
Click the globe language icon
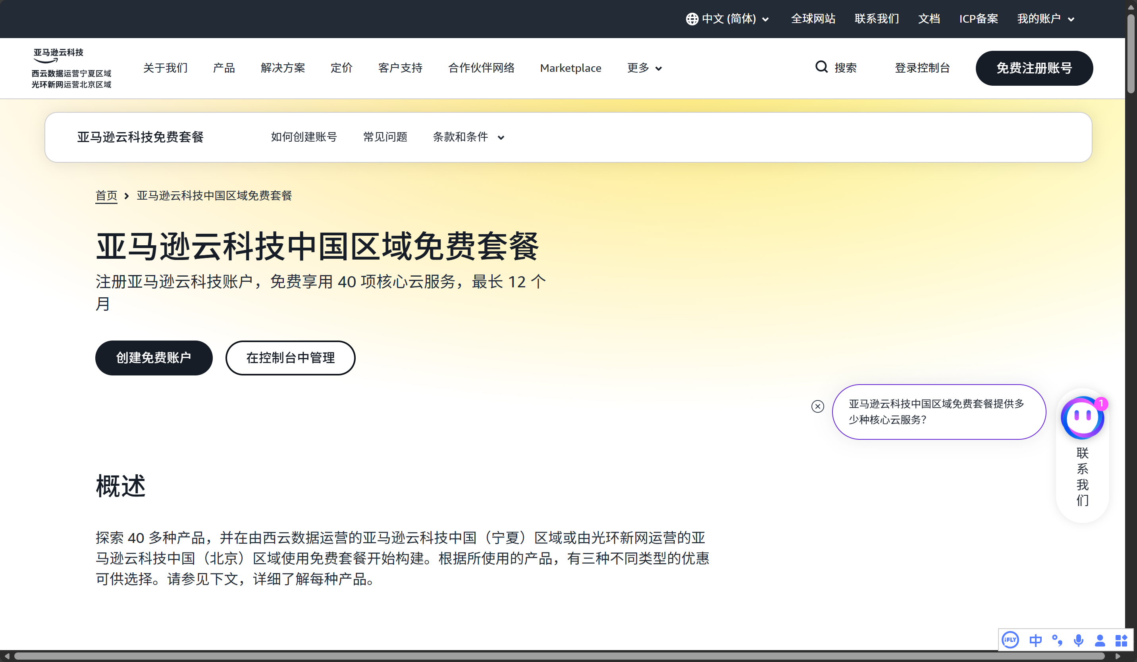point(692,19)
